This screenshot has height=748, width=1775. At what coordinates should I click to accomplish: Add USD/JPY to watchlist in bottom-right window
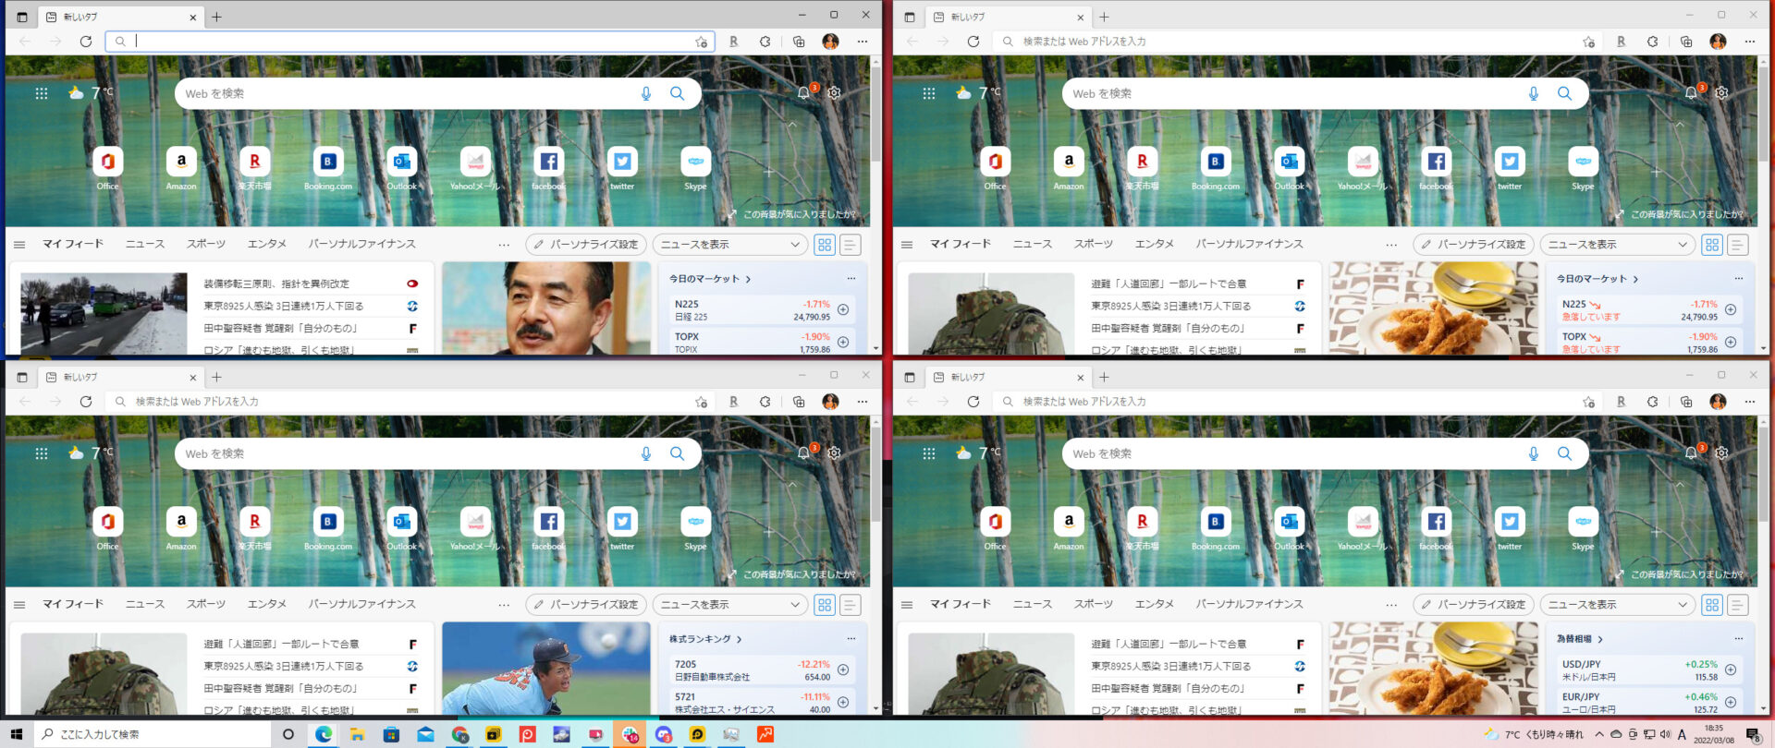1731,670
